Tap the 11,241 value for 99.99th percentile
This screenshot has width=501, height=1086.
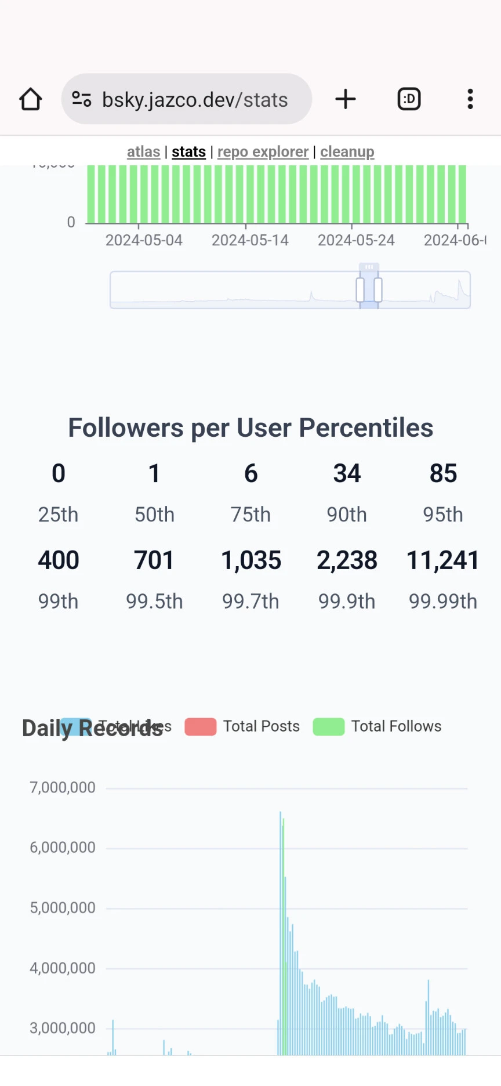(442, 560)
